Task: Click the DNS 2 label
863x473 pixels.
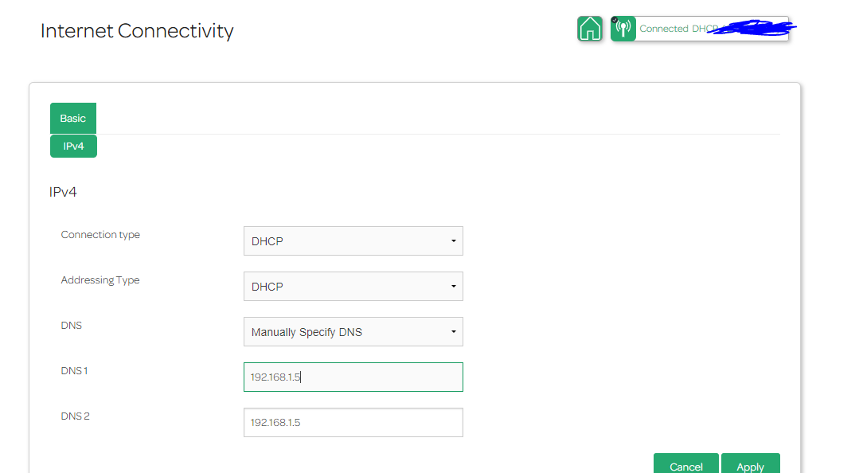Action: [76, 416]
